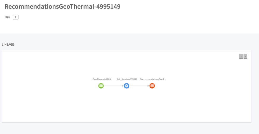Select the truncated RecommendationsGeoT... node label
The image size is (259, 134).
click(153, 79)
